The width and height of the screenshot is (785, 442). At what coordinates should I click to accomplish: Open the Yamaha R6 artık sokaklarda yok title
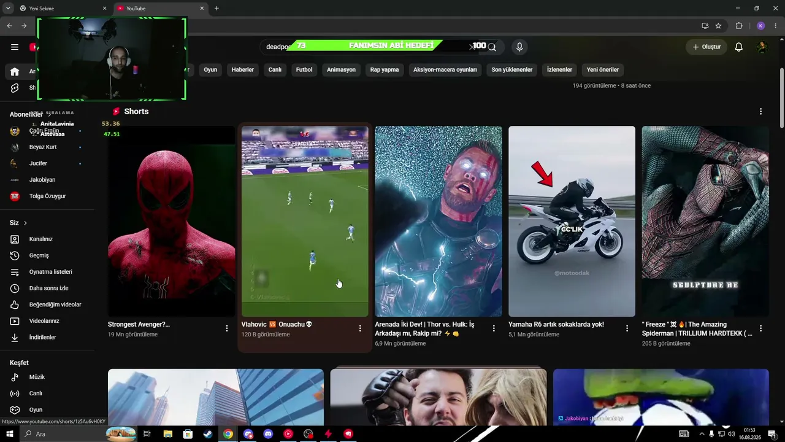click(556, 324)
